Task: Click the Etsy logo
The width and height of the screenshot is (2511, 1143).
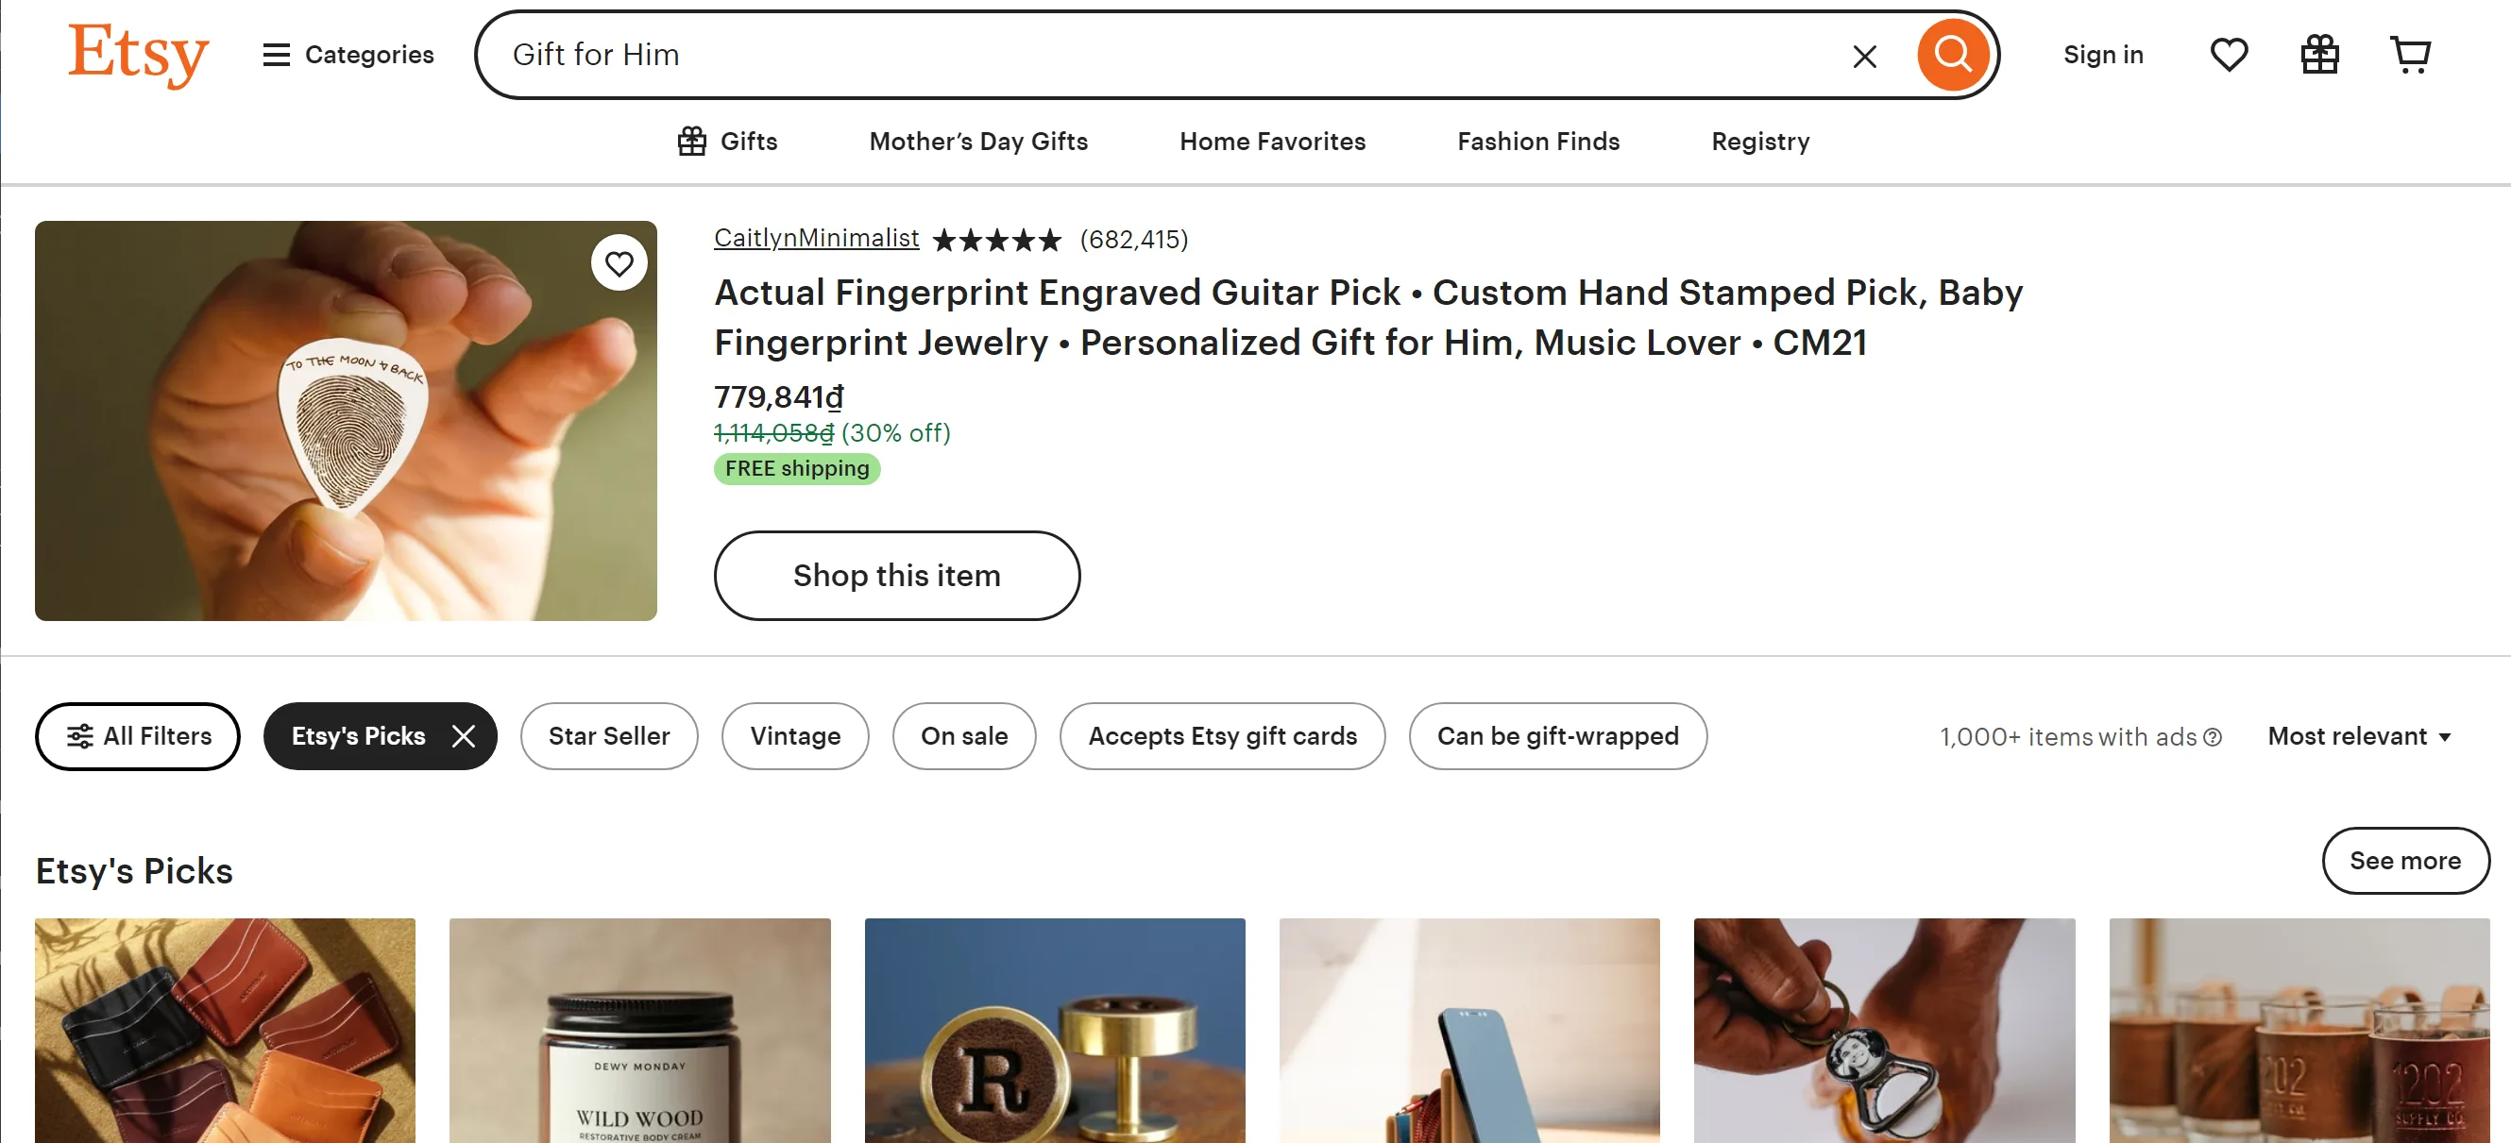Action: (139, 55)
